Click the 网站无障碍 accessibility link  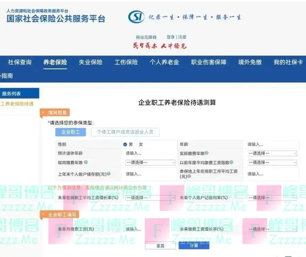pos(146,37)
